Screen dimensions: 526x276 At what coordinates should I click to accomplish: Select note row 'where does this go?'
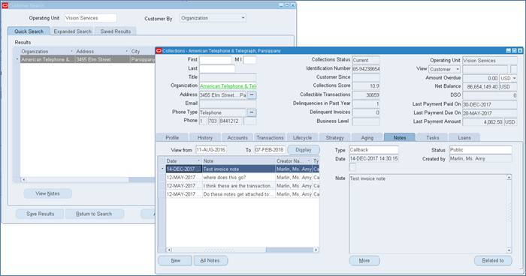(x=242, y=178)
